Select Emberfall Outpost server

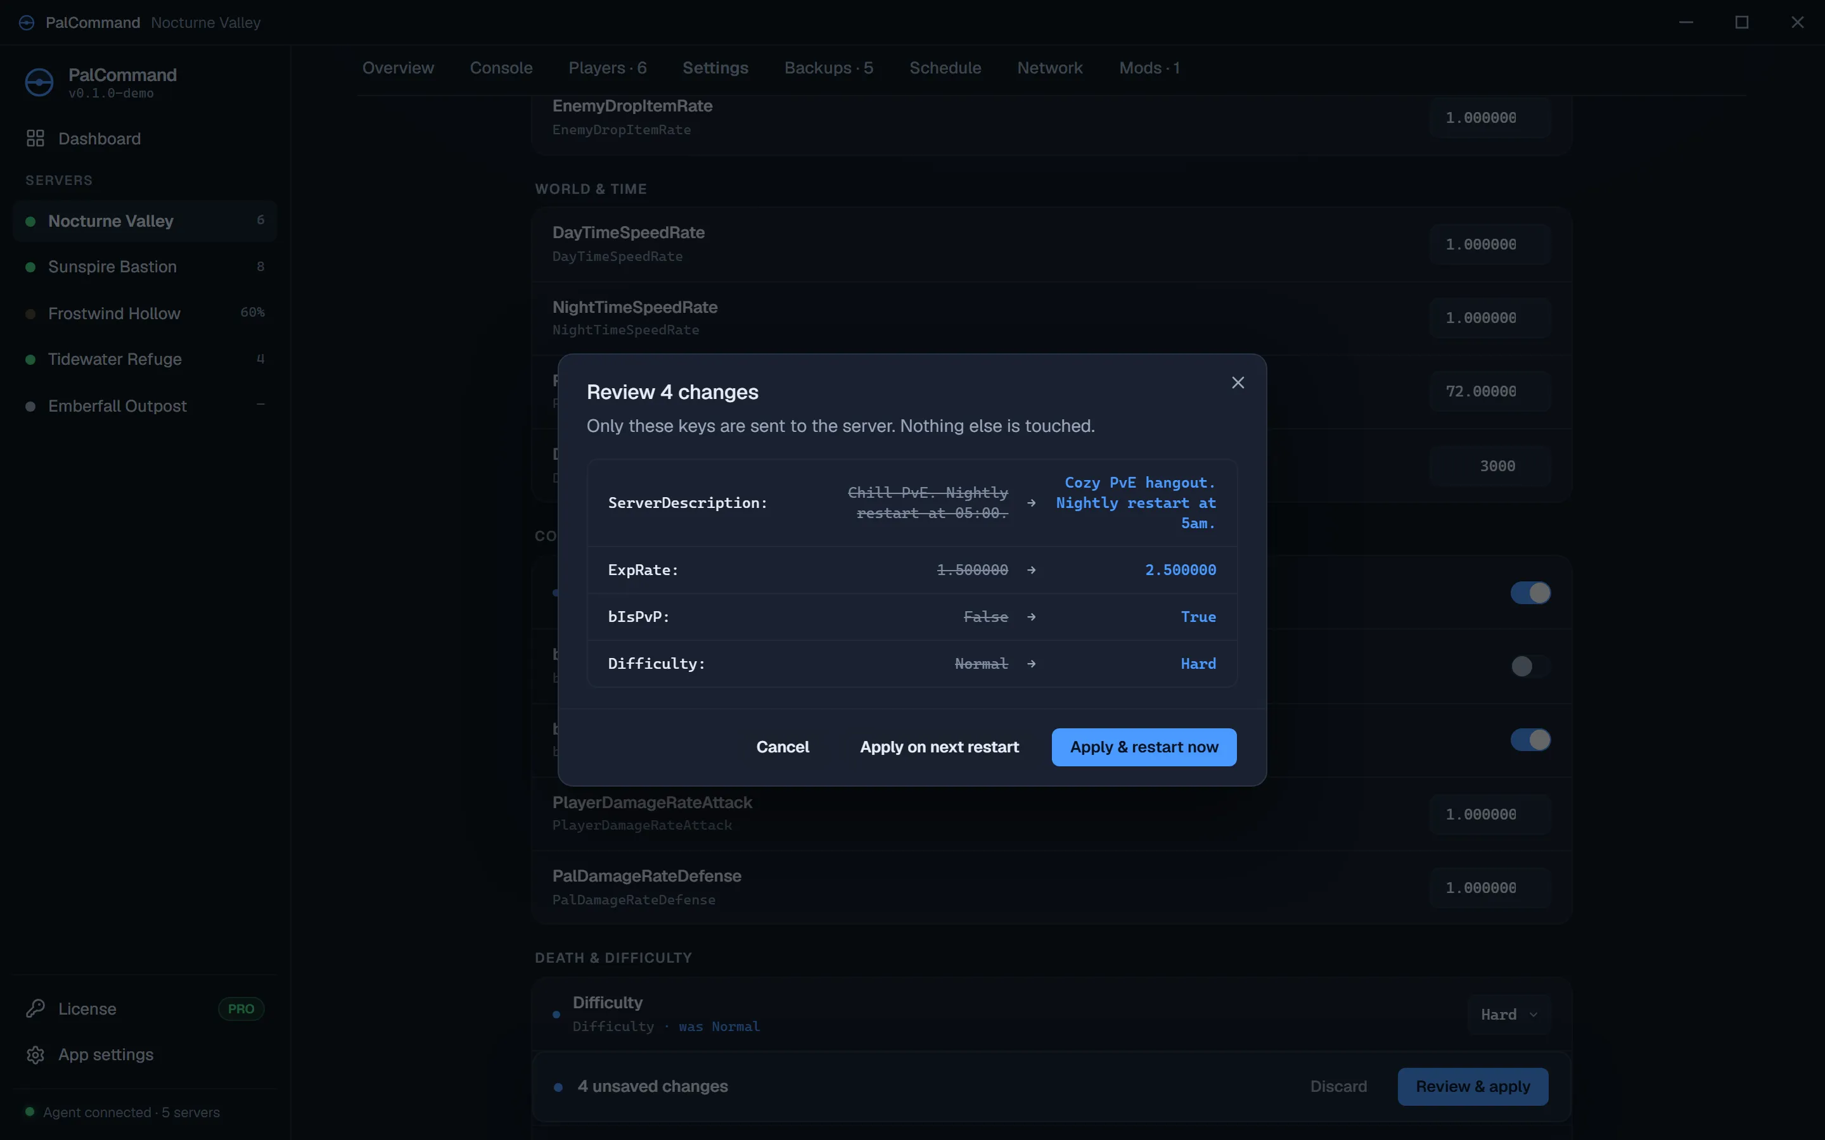point(144,405)
